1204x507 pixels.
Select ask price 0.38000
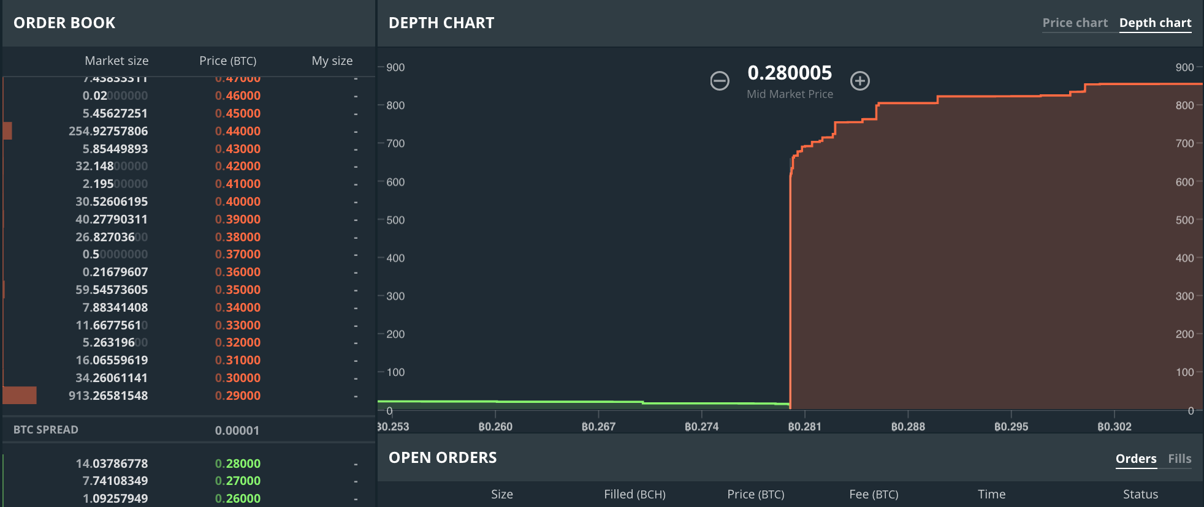point(238,237)
